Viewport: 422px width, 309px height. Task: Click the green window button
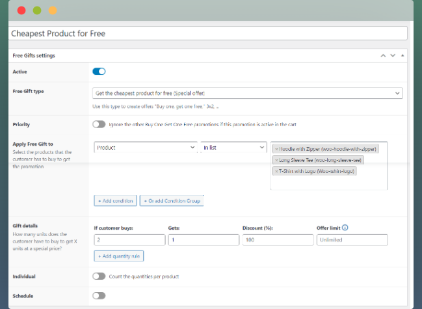37,10
